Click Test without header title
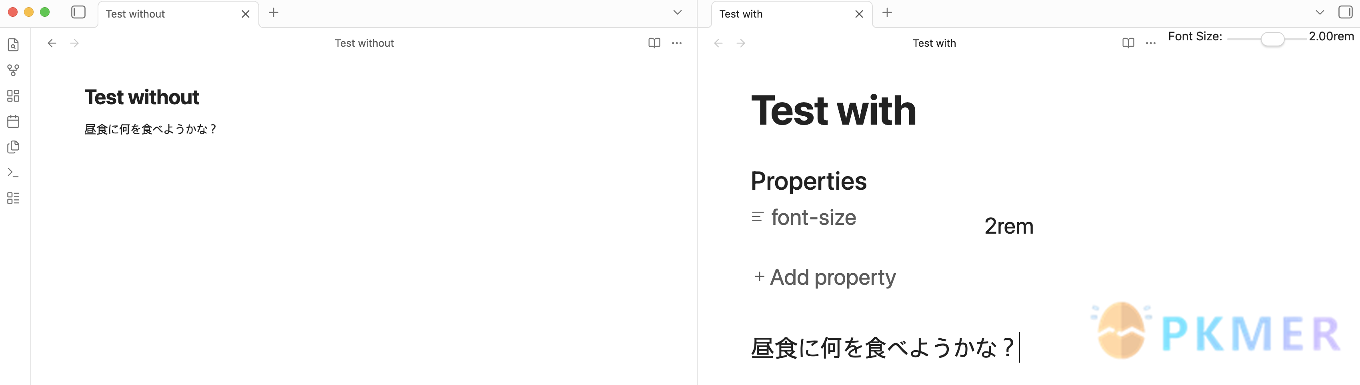 click(x=364, y=43)
